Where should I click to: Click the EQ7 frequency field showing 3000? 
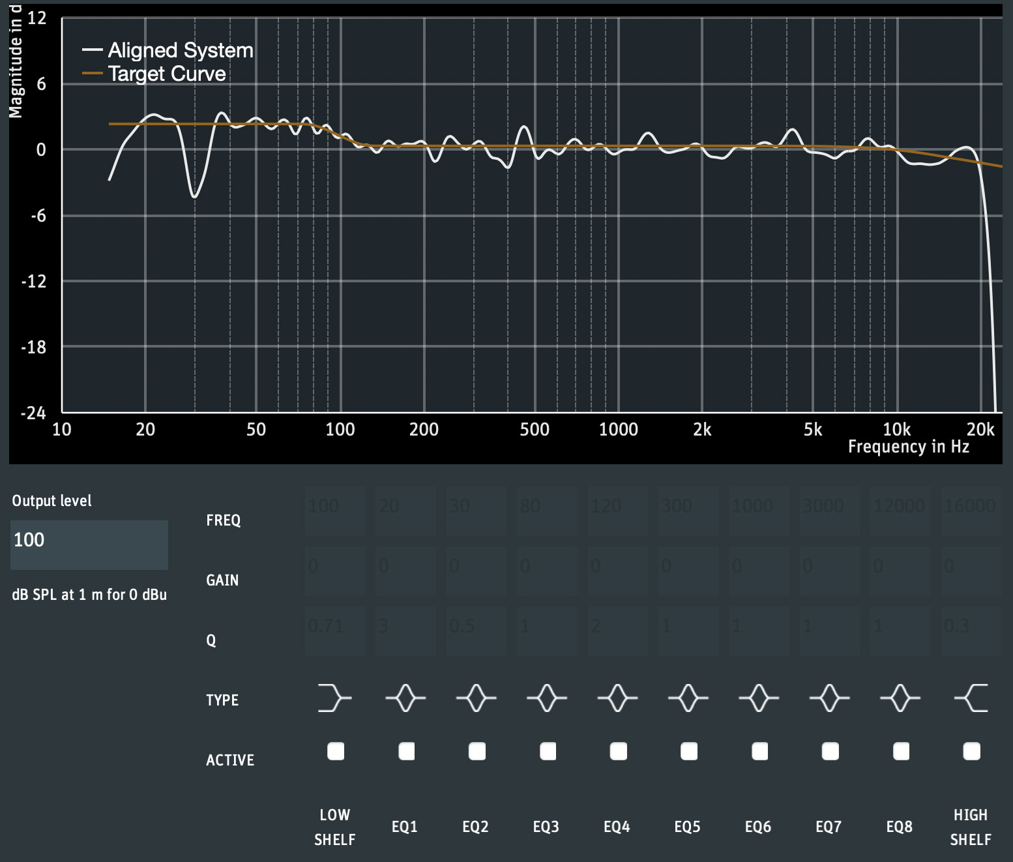(x=830, y=511)
